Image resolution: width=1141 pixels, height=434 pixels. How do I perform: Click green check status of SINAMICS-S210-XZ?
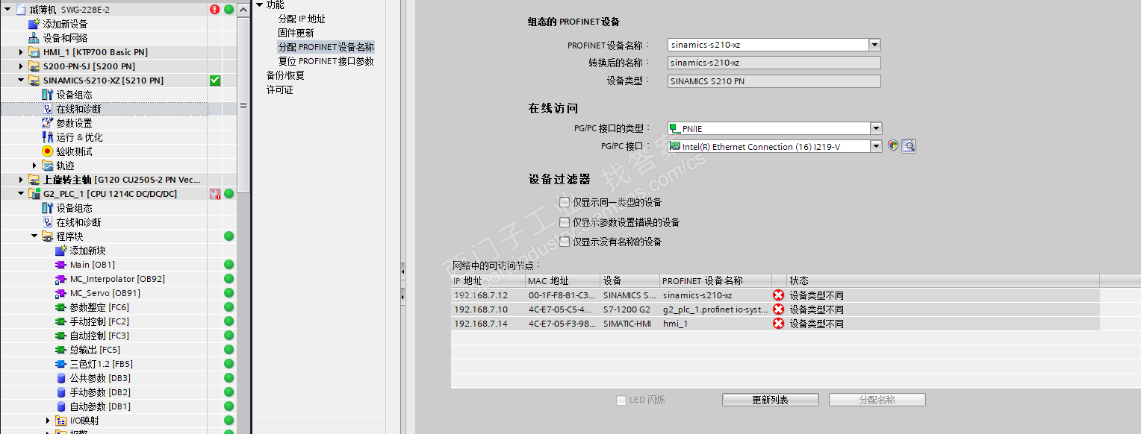click(x=215, y=81)
